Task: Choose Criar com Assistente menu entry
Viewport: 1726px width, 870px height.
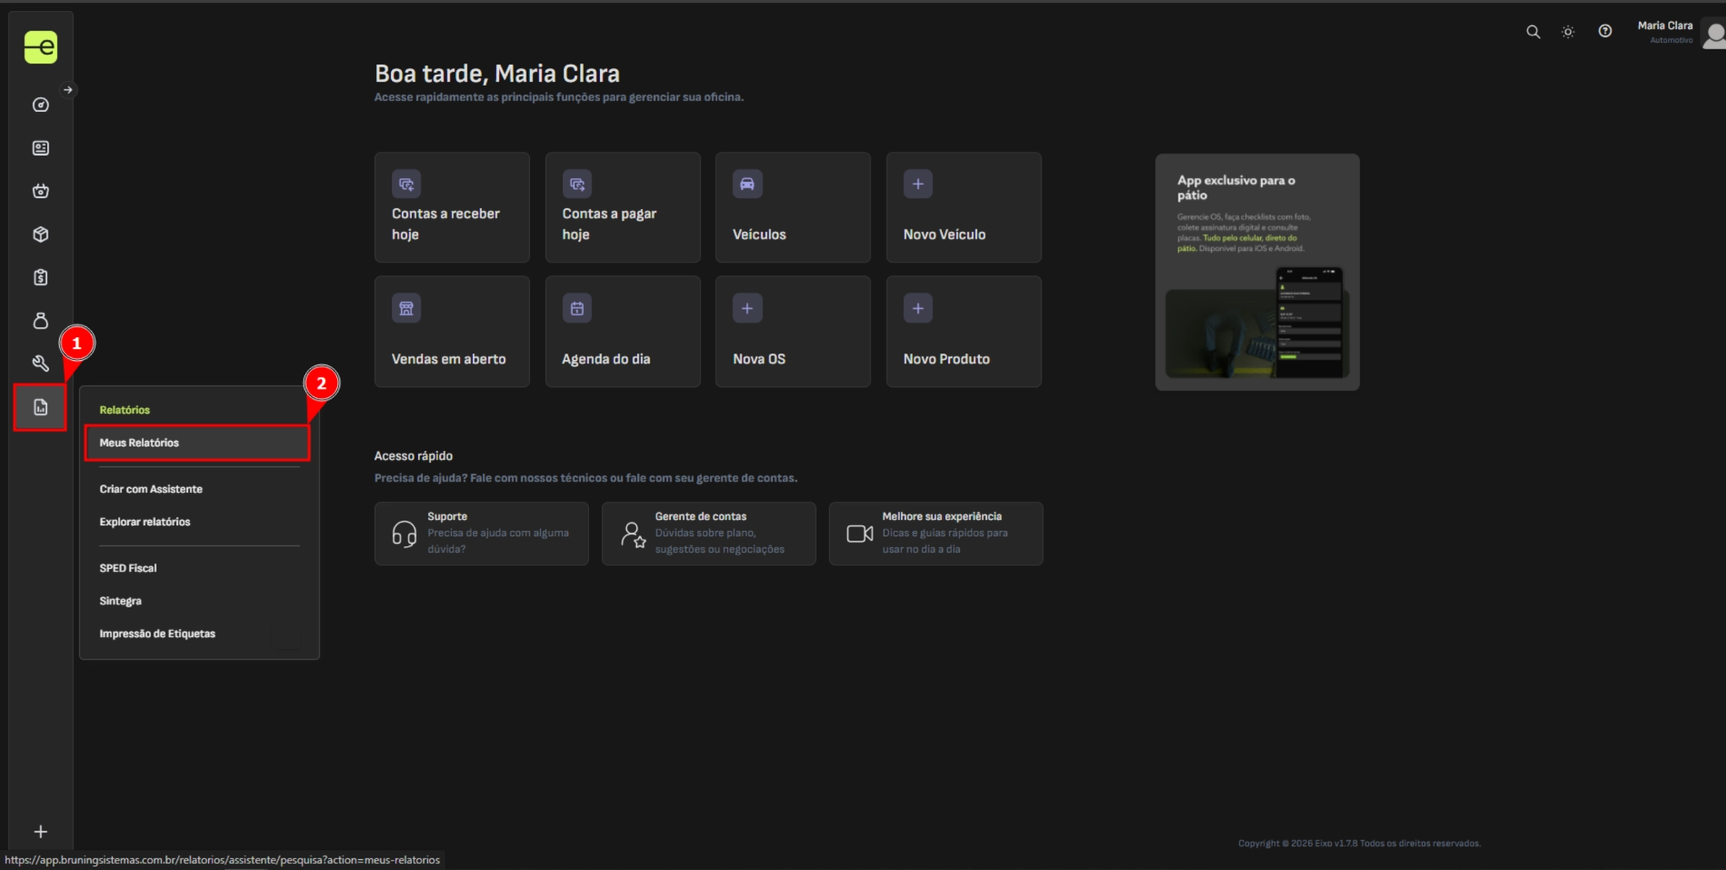Action: [151, 489]
